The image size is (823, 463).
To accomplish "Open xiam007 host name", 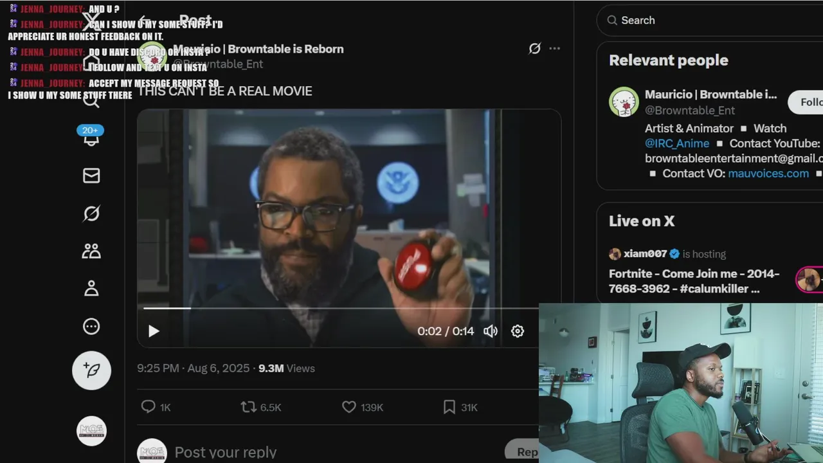I will tap(645, 254).
